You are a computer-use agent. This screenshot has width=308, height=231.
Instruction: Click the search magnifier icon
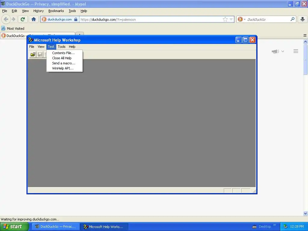[x=292, y=19]
